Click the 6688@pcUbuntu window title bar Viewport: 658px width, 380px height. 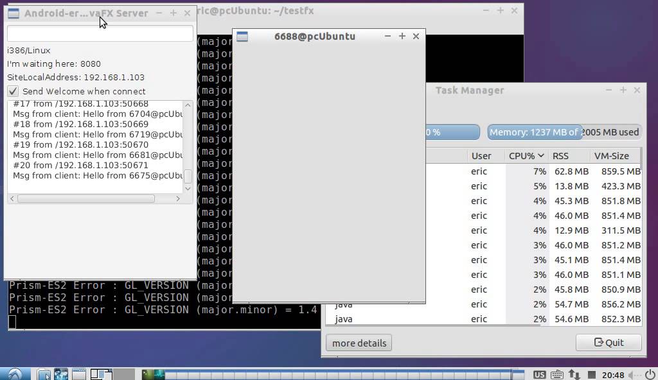[315, 37]
